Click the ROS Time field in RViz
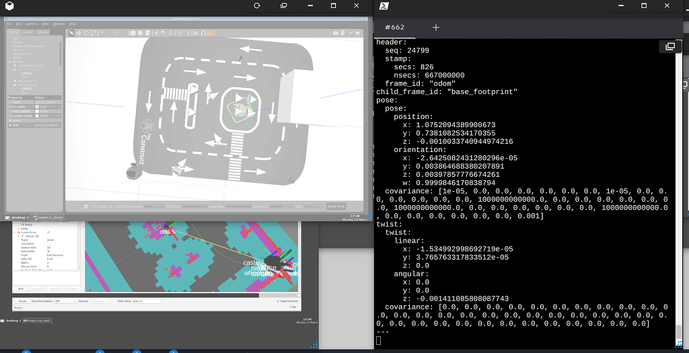The image size is (689, 353). 146,301
